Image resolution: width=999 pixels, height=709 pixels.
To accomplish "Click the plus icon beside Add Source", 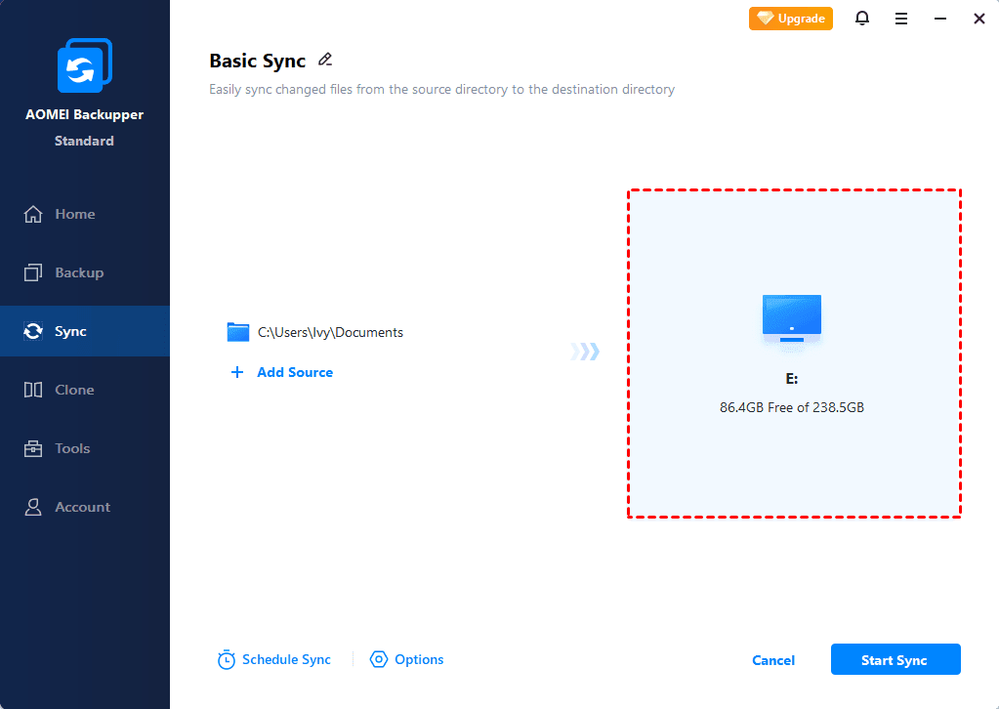I will [237, 372].
